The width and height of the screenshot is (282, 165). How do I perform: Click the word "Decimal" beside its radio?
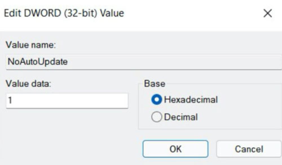point(181,117)
